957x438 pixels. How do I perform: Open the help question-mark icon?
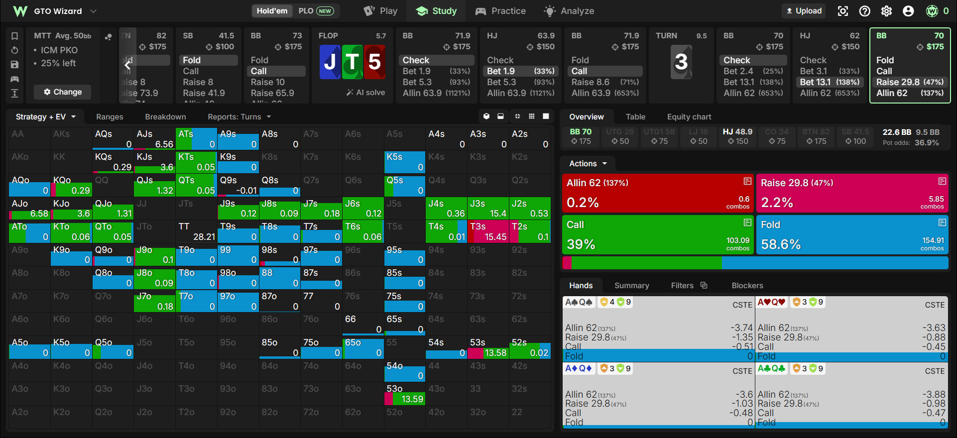(x=865, y=11)
